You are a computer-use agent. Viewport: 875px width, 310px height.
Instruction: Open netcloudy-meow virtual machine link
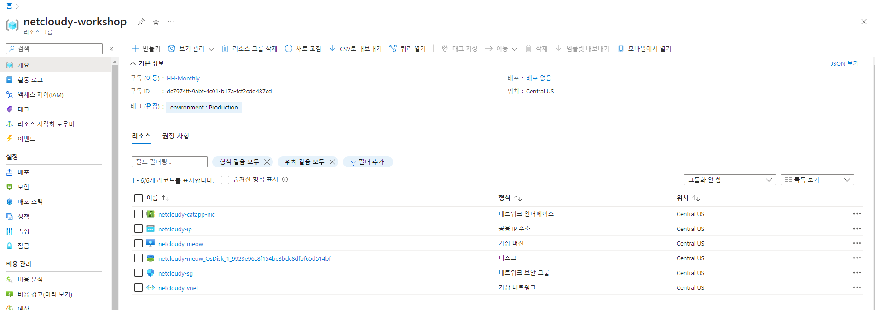tap(180, 244)
